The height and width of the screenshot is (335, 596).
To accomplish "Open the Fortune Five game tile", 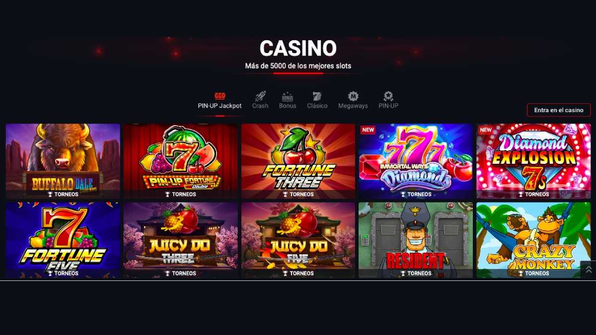I will [63, 240].
